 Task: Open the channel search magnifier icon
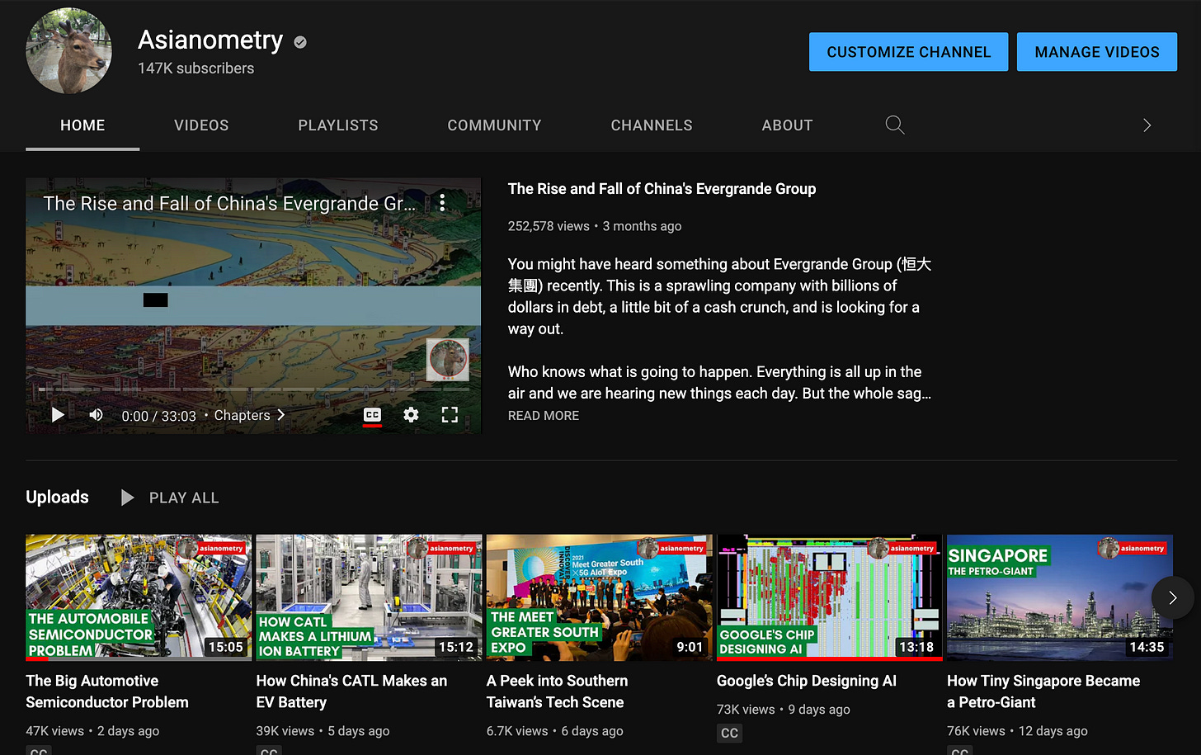895,125
